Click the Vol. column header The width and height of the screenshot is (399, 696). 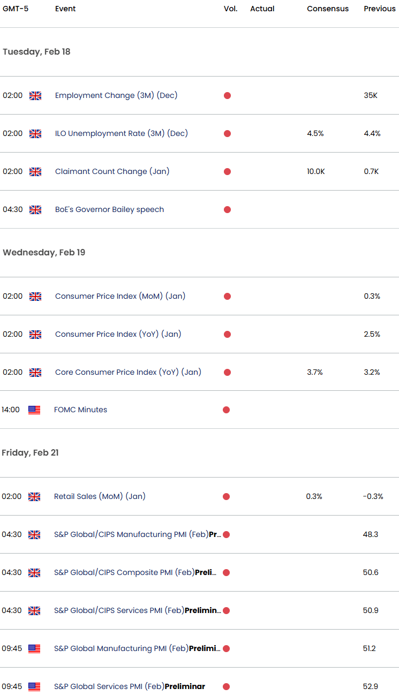pos(230,9)
